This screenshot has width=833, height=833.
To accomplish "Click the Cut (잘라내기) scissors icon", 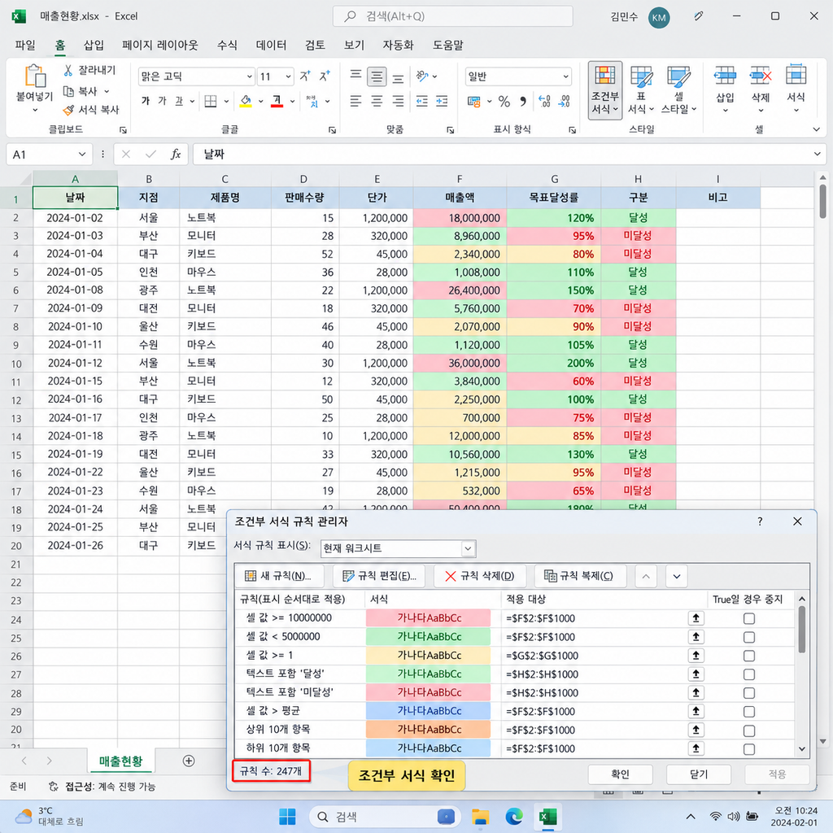I will [x=68, y=70].
